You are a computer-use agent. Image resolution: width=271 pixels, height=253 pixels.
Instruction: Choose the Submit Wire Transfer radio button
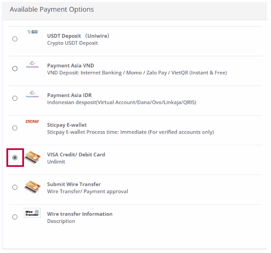(x=15, y=187)
